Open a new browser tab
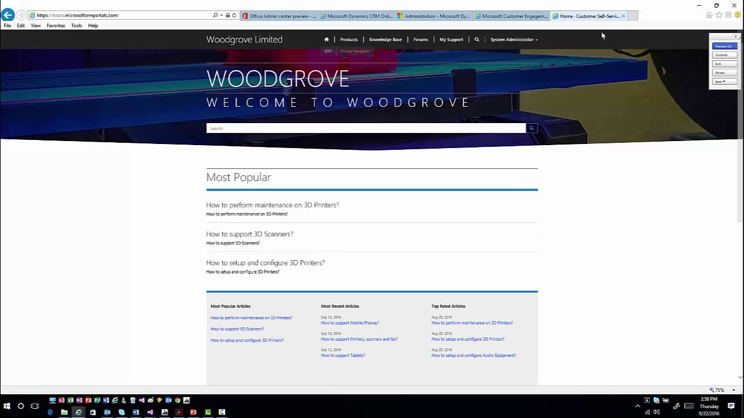The image size is (744, 418). tap(633, 16)
